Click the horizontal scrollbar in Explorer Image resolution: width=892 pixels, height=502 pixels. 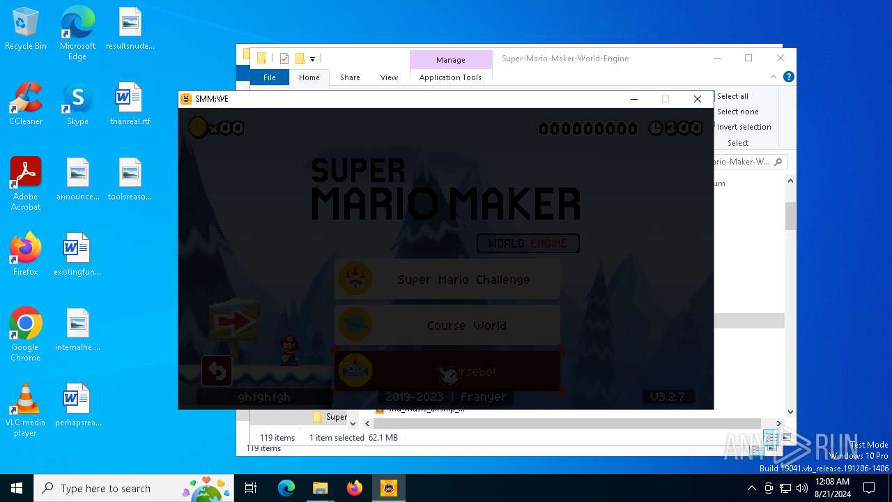coord(566,423)
